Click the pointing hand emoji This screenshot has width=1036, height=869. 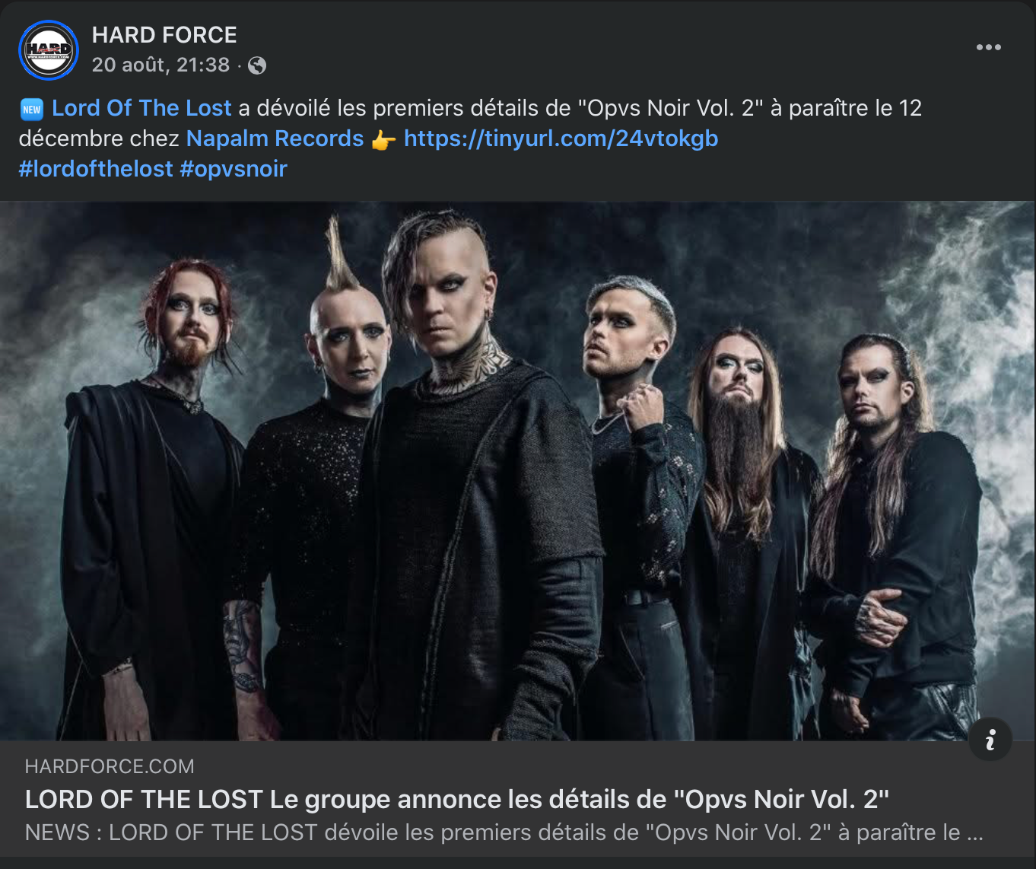pos(384,140)
